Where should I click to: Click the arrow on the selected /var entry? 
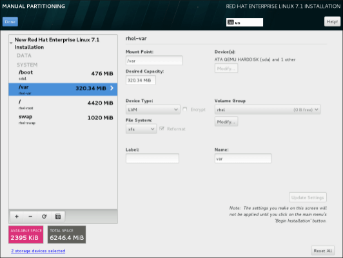pos(112,88)
